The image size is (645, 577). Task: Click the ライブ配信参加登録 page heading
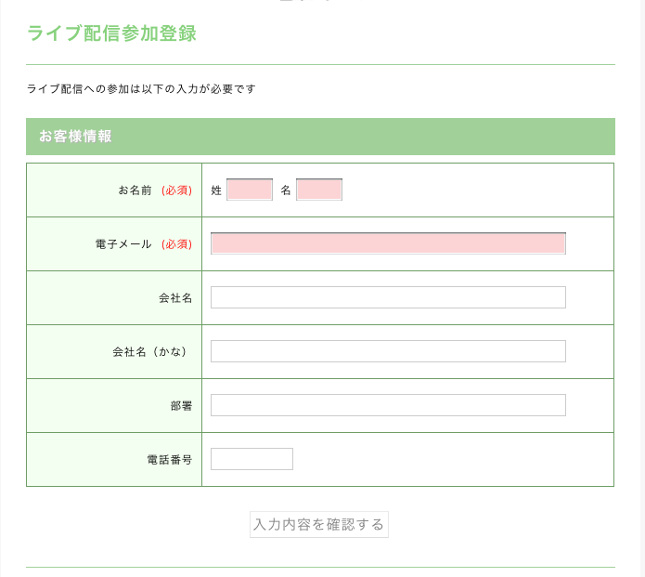coord(111,33)
